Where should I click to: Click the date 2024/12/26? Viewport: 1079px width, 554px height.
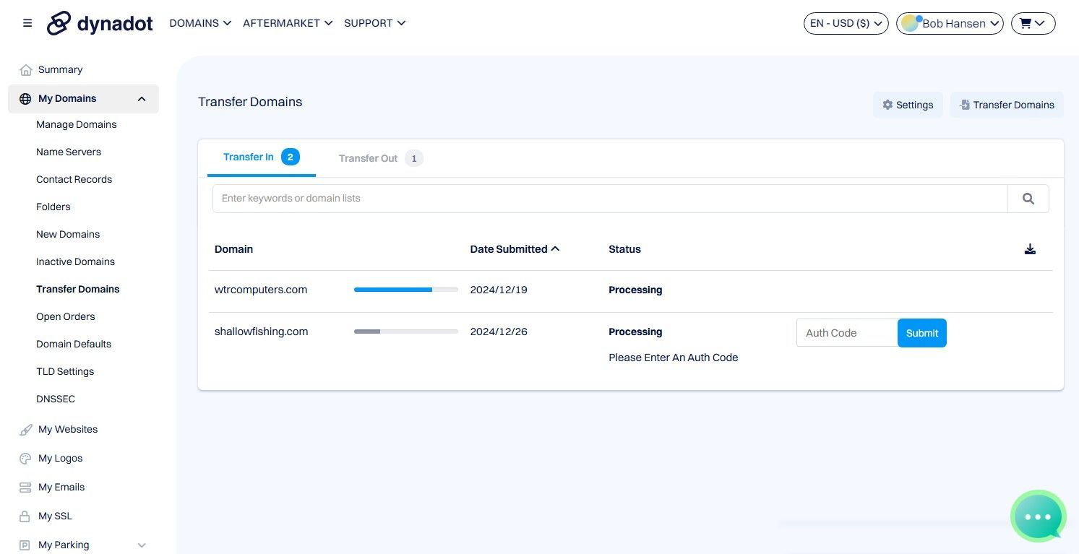click(499, 332)
